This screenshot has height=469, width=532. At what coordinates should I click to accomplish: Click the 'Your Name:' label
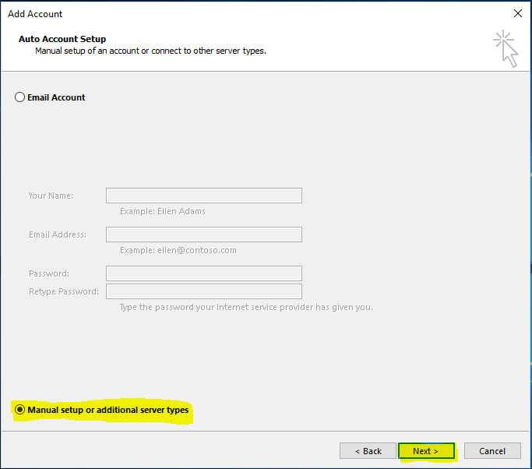[51, 196]
